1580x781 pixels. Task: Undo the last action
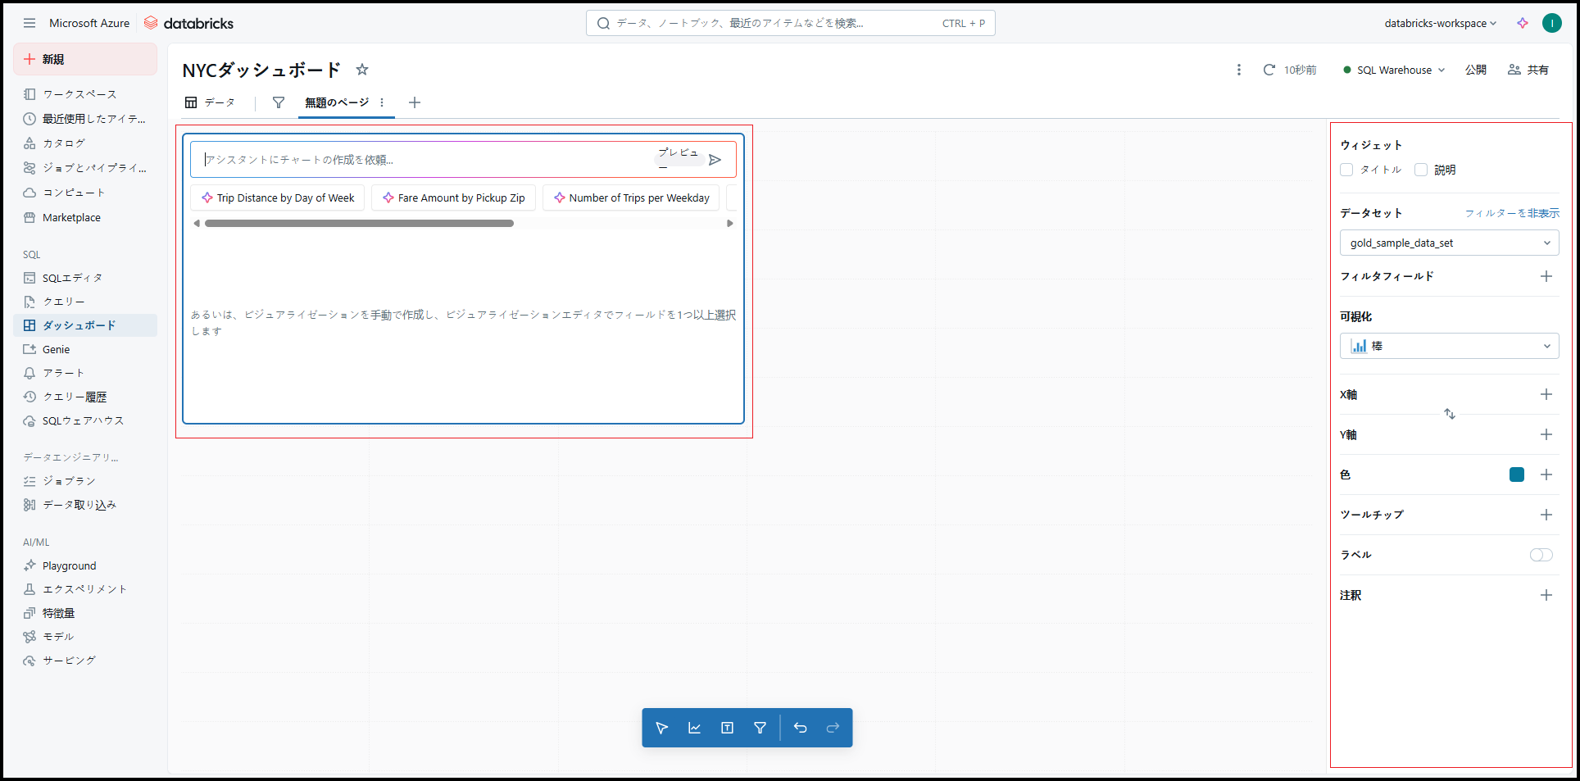click(x=801, y=728)
